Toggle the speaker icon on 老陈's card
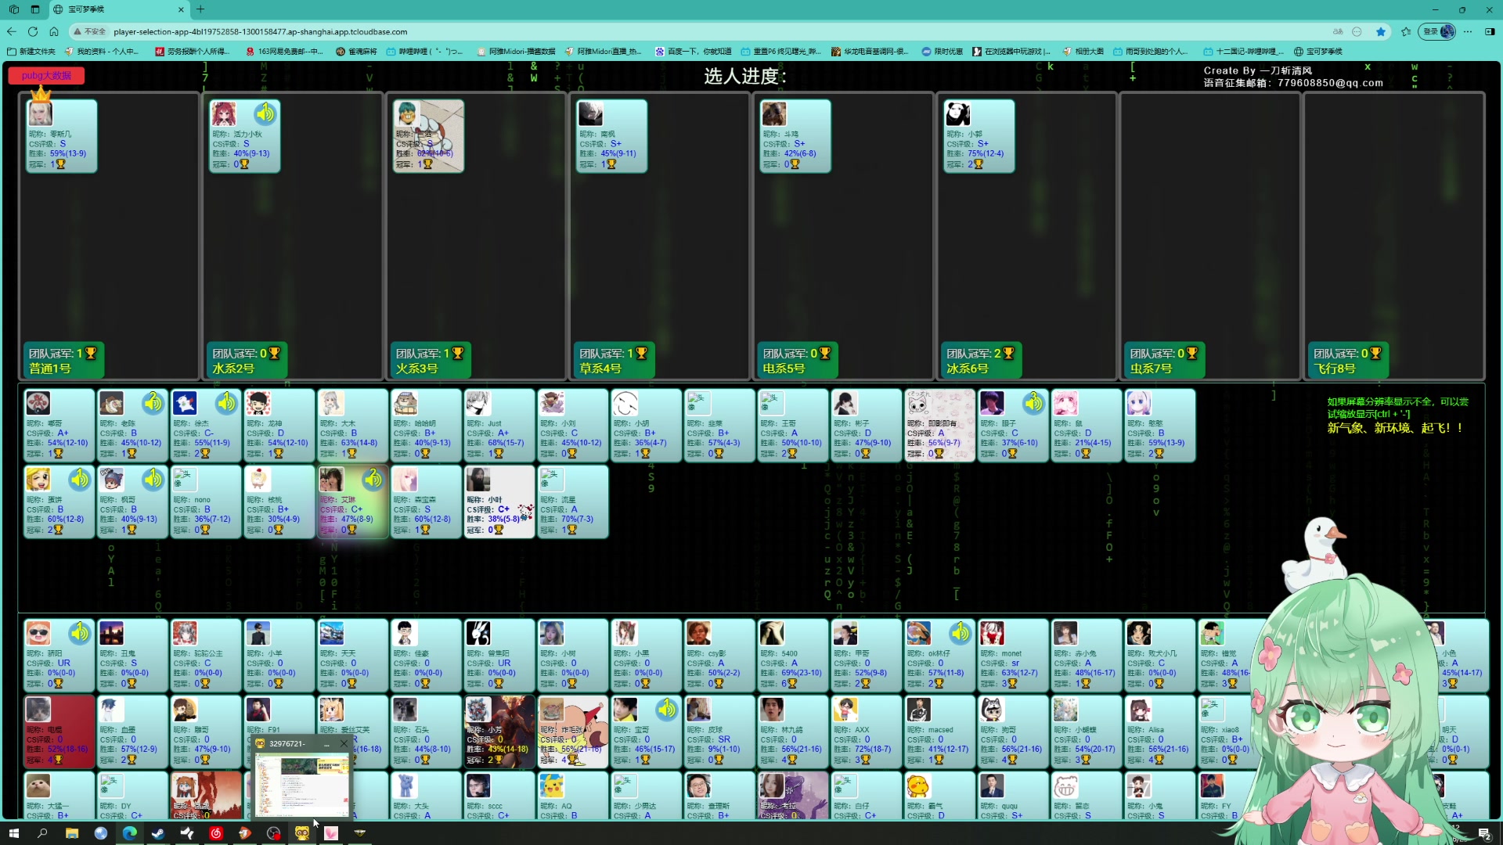The image size is (1503, 845). (152, 403)
